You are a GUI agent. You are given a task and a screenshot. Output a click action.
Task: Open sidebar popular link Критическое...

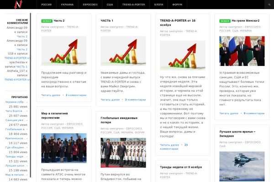pyautogui.click(x=16, y=138)
